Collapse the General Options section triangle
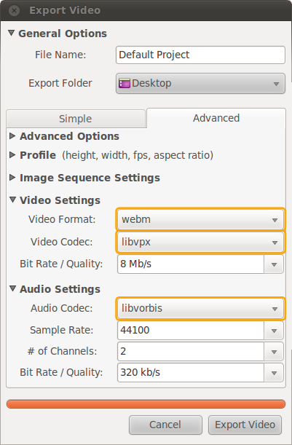The width and height of the screenshot is (292, 445). 12,33
